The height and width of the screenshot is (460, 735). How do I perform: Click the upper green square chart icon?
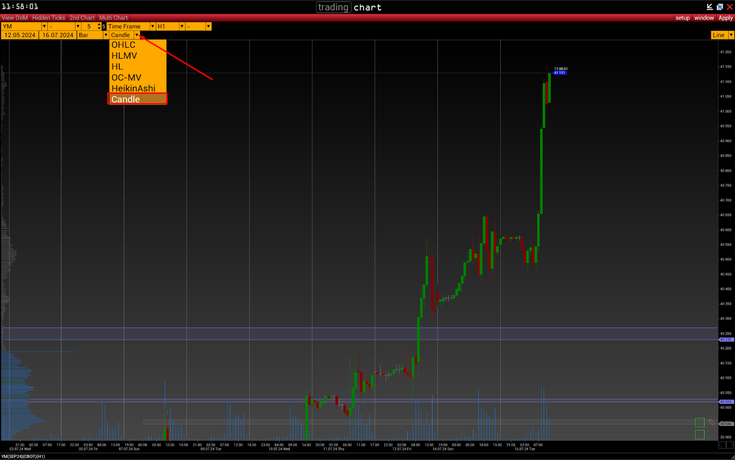click(x=700, y=422)
